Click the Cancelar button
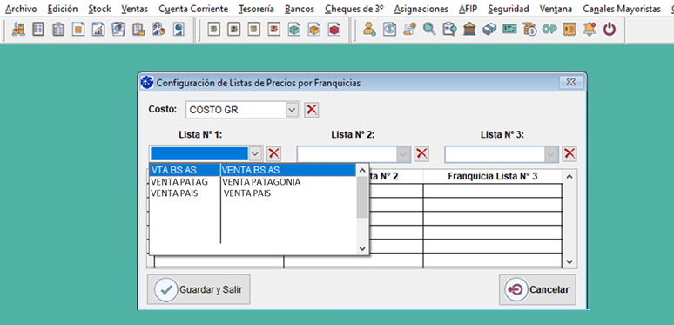This screenshot has height=325, width=674. click(537, 290)
